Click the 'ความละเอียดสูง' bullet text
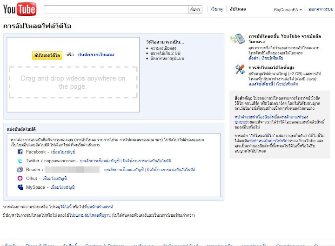335x246 pixels. click(163, 48)
